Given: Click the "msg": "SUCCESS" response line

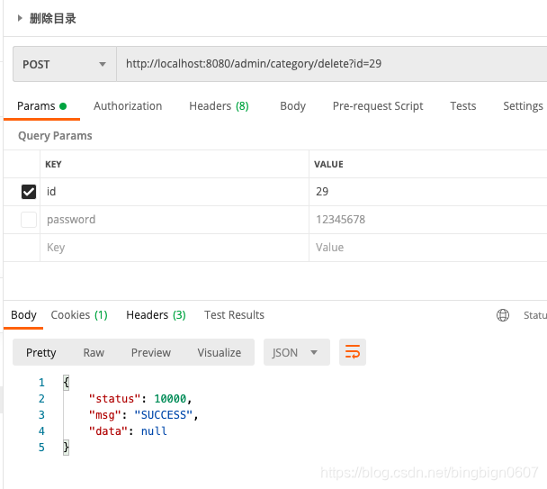Looking at the screenshot, I should (143, 415).
